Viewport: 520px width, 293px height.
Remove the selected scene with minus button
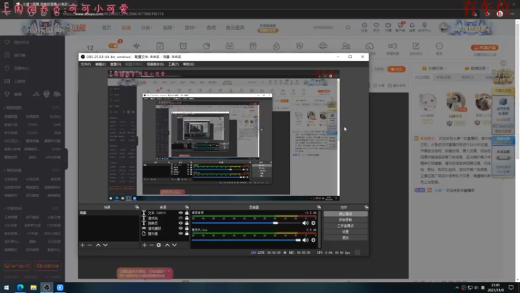pyautogui.click(x=90, y=245)
